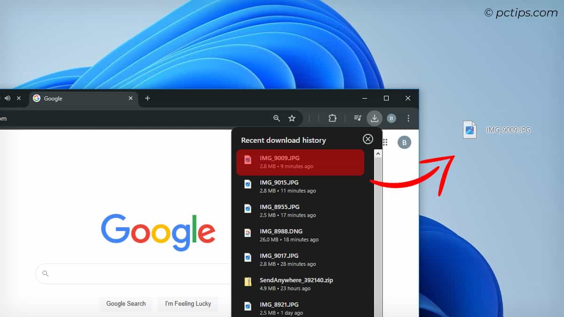Image resolution: width=564 pixels, height=317 pixels.
Task: Mute the tab using its speaker icon
Action: 7,98
